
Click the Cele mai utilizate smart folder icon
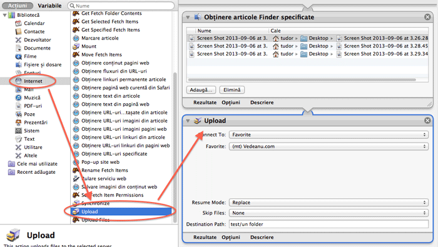tap(11, 164)
